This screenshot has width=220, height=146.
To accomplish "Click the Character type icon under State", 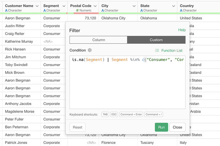I will click(142, 11).
